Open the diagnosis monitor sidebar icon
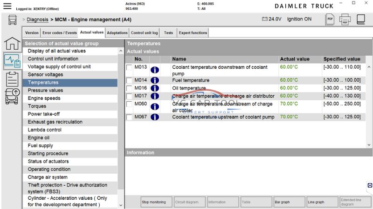The image size is (373, 209). (x=12, y=61)
